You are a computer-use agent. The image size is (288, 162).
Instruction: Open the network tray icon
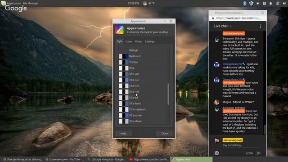point(258,4)
